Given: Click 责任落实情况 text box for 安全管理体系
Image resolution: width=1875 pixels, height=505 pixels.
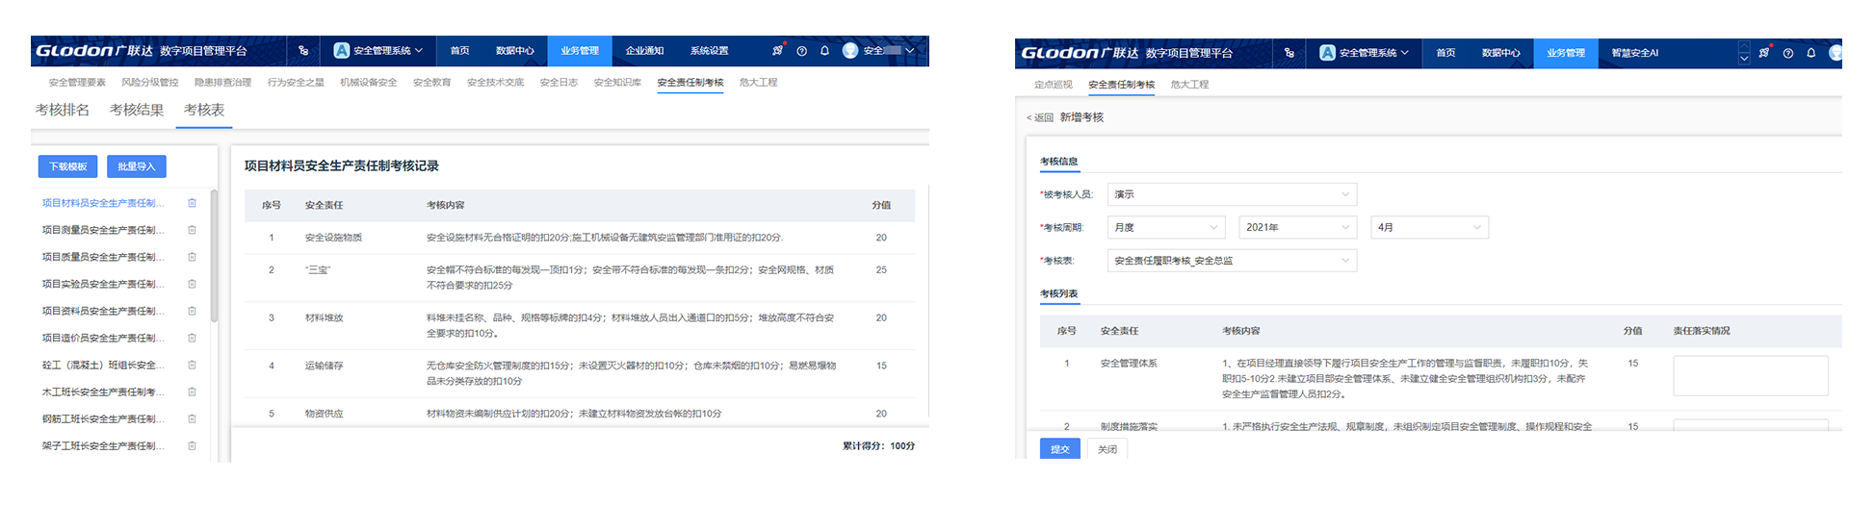Looking at the screenshot, I should pos(1750,375).
